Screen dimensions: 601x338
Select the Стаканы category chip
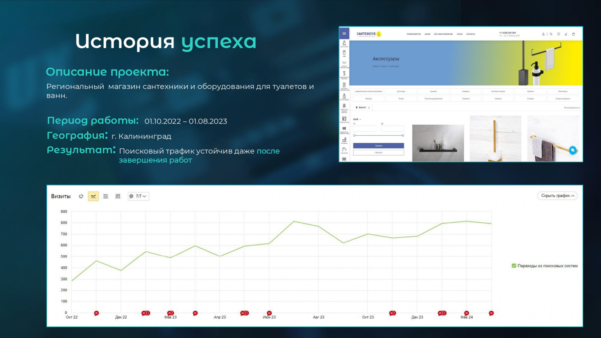[530, 99]
